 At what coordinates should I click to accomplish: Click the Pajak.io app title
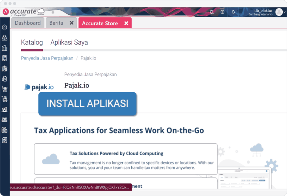pyautogui.click(x=77, y=85)
